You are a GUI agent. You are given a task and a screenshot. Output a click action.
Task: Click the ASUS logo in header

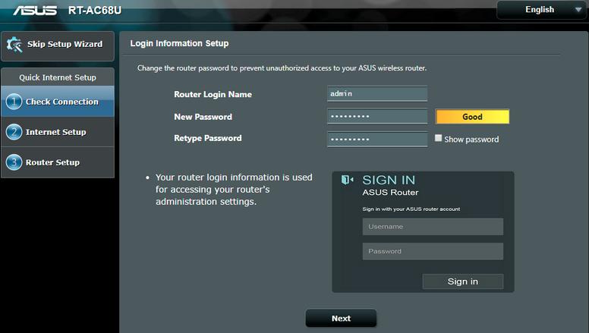coord(35,10)
